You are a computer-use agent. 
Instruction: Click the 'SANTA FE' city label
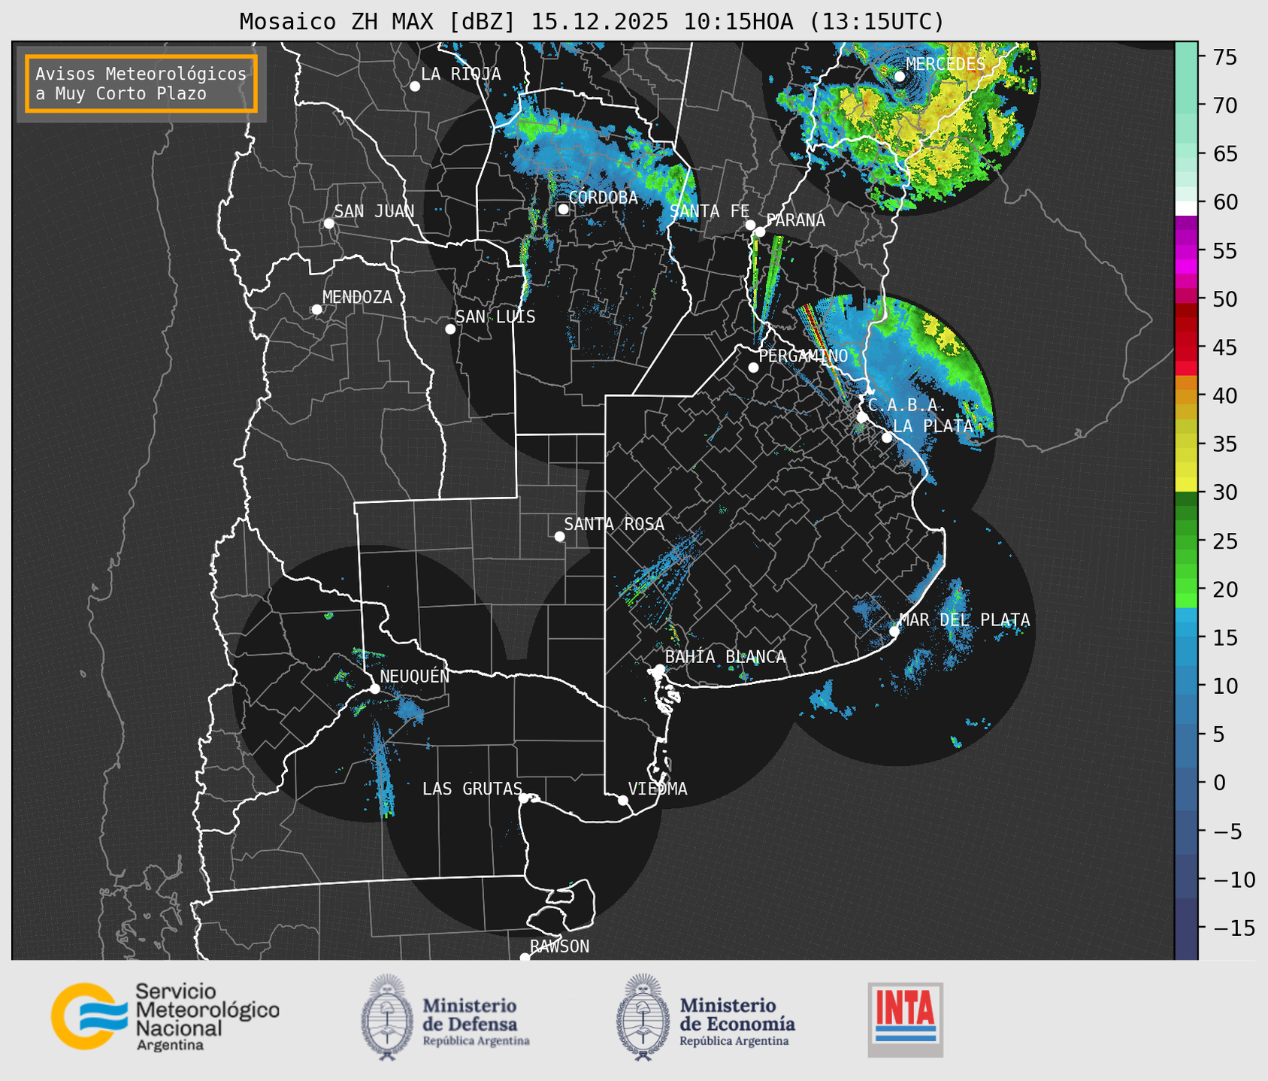point(710,211)
